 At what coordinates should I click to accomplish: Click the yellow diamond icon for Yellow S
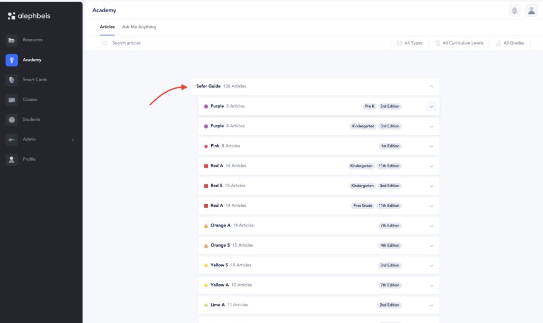click(x=206, y=266)
